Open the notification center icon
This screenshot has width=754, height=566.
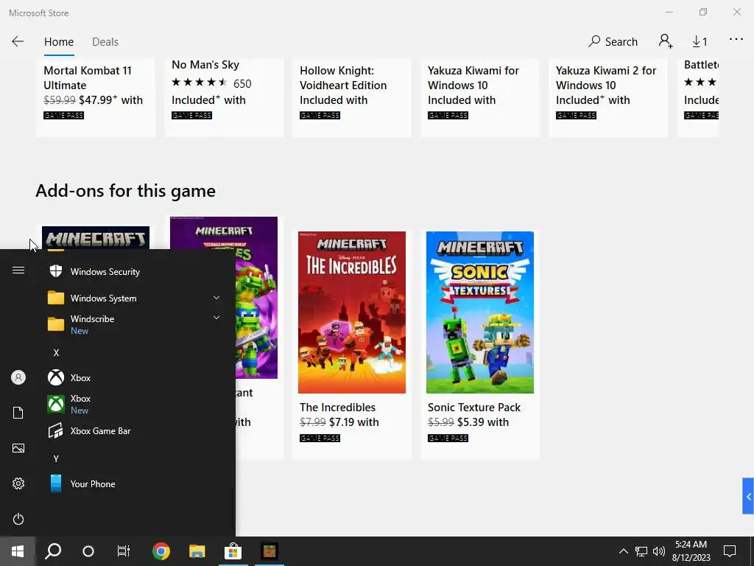coord(730,551)
